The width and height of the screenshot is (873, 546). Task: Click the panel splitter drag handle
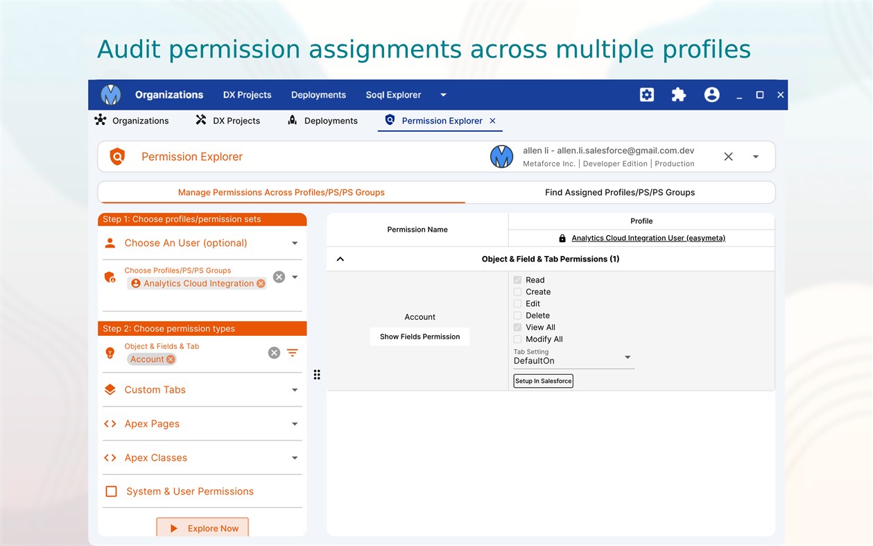coord(317,375)
